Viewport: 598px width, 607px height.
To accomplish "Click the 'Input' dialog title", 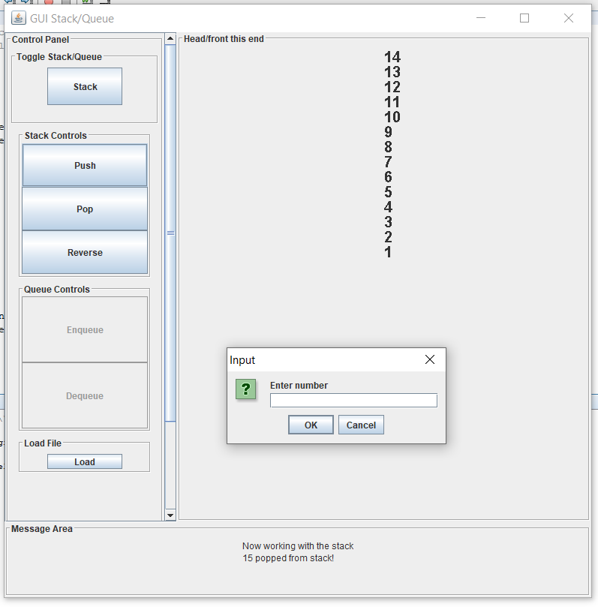I will 242,360.
